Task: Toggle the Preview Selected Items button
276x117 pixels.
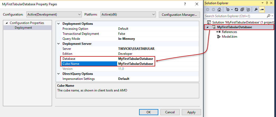Action: [x=261, y=10]
